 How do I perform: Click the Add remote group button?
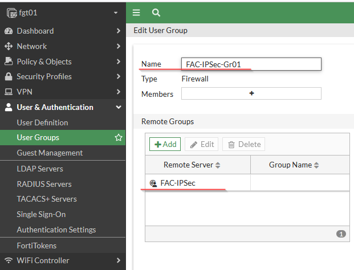point(165,144)
